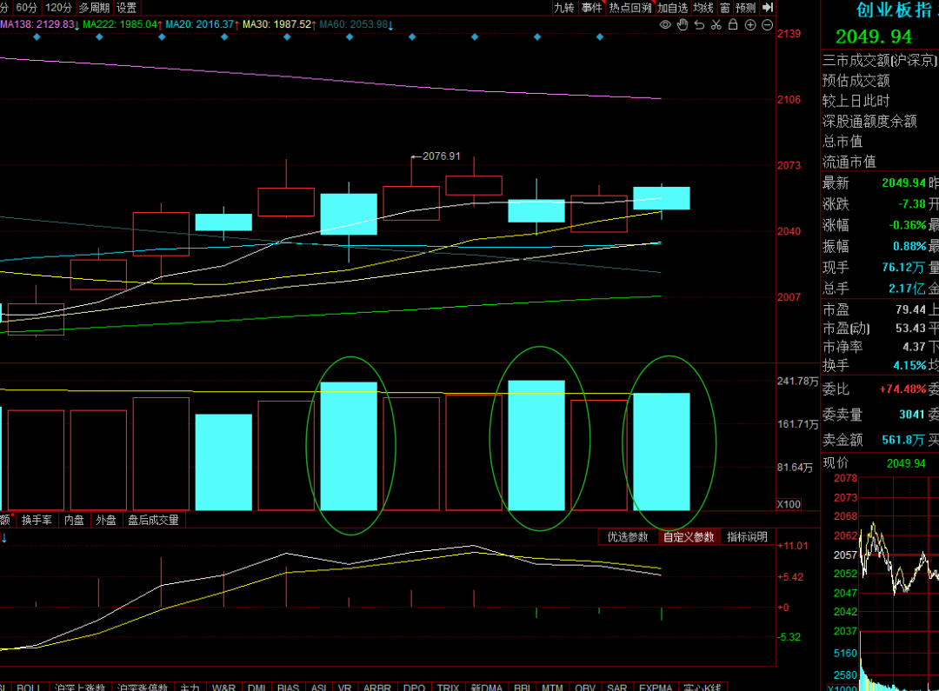Click the large 2049.94 index price
939x691 pixels.
point(874,37)
